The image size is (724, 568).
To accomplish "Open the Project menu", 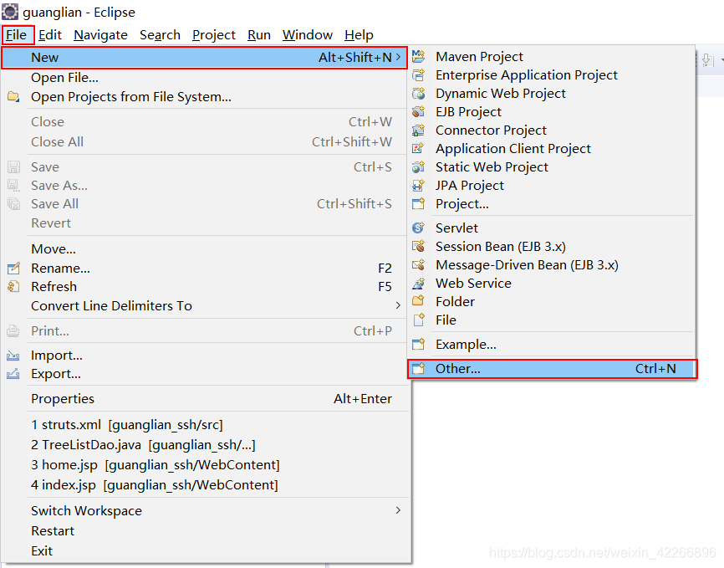I will pos(214,35).
